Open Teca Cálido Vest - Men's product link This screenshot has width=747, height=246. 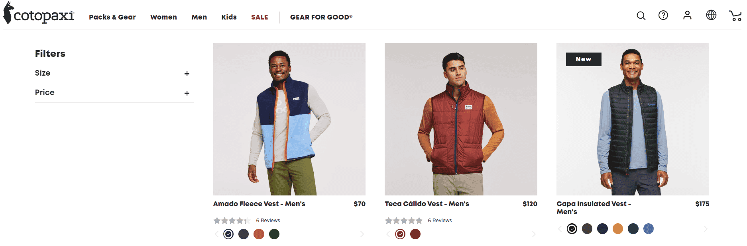coord(427,204)
